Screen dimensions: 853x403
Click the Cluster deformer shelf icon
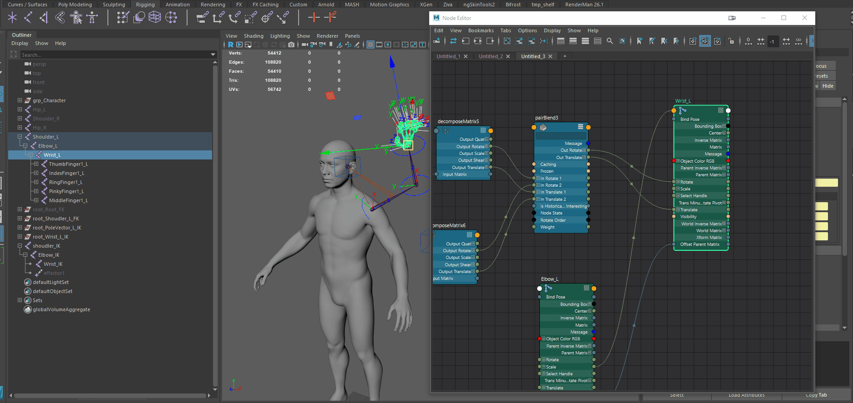click(171, 18)
